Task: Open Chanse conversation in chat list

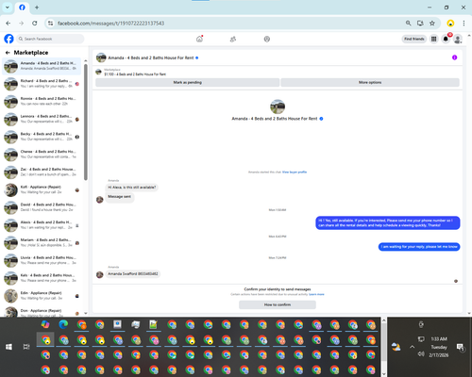Action: coord(42,155)
